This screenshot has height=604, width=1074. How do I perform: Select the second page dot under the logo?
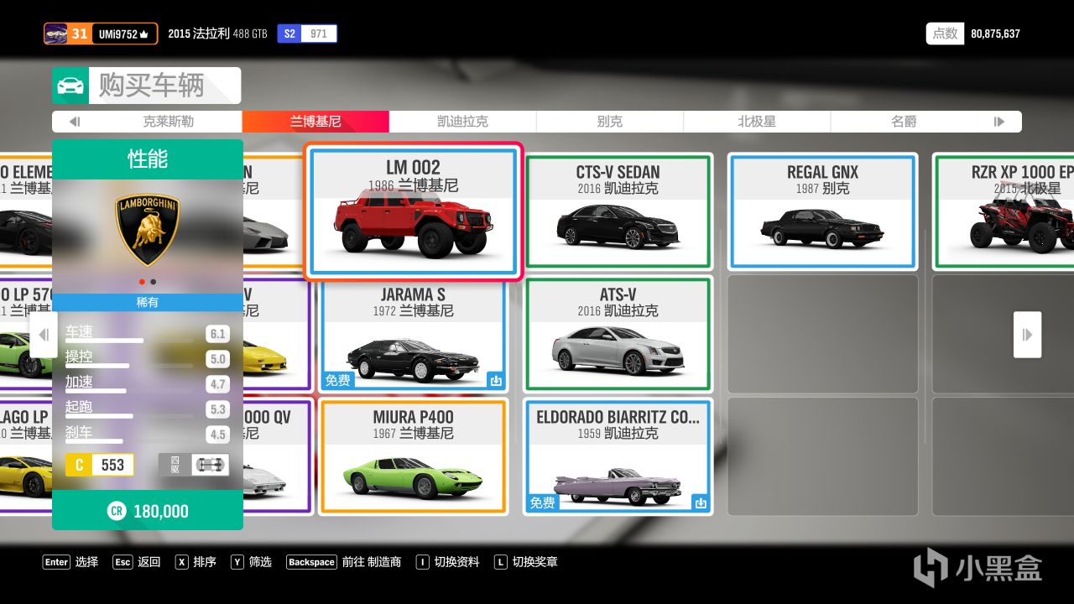153,282
